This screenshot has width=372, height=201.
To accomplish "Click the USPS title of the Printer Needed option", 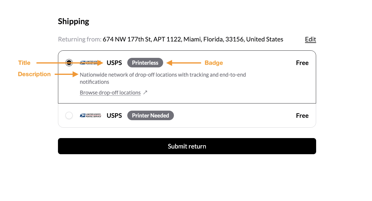I will click(114, 116).
